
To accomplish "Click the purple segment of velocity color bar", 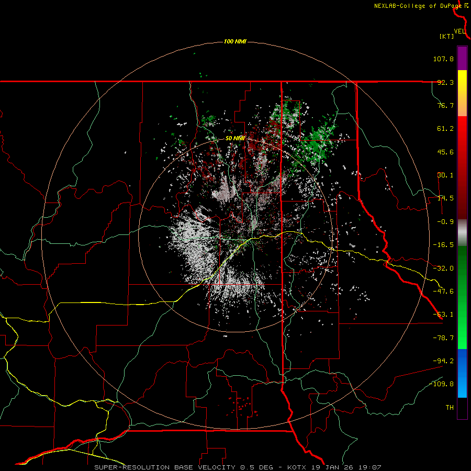I will point(462,58).
